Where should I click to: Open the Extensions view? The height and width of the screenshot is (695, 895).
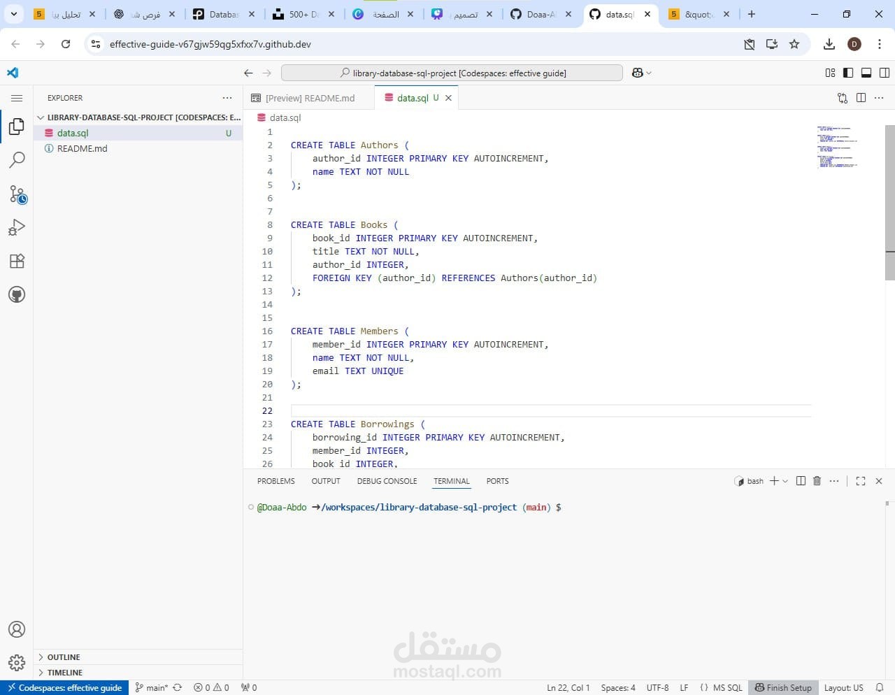tap(17, 261)
